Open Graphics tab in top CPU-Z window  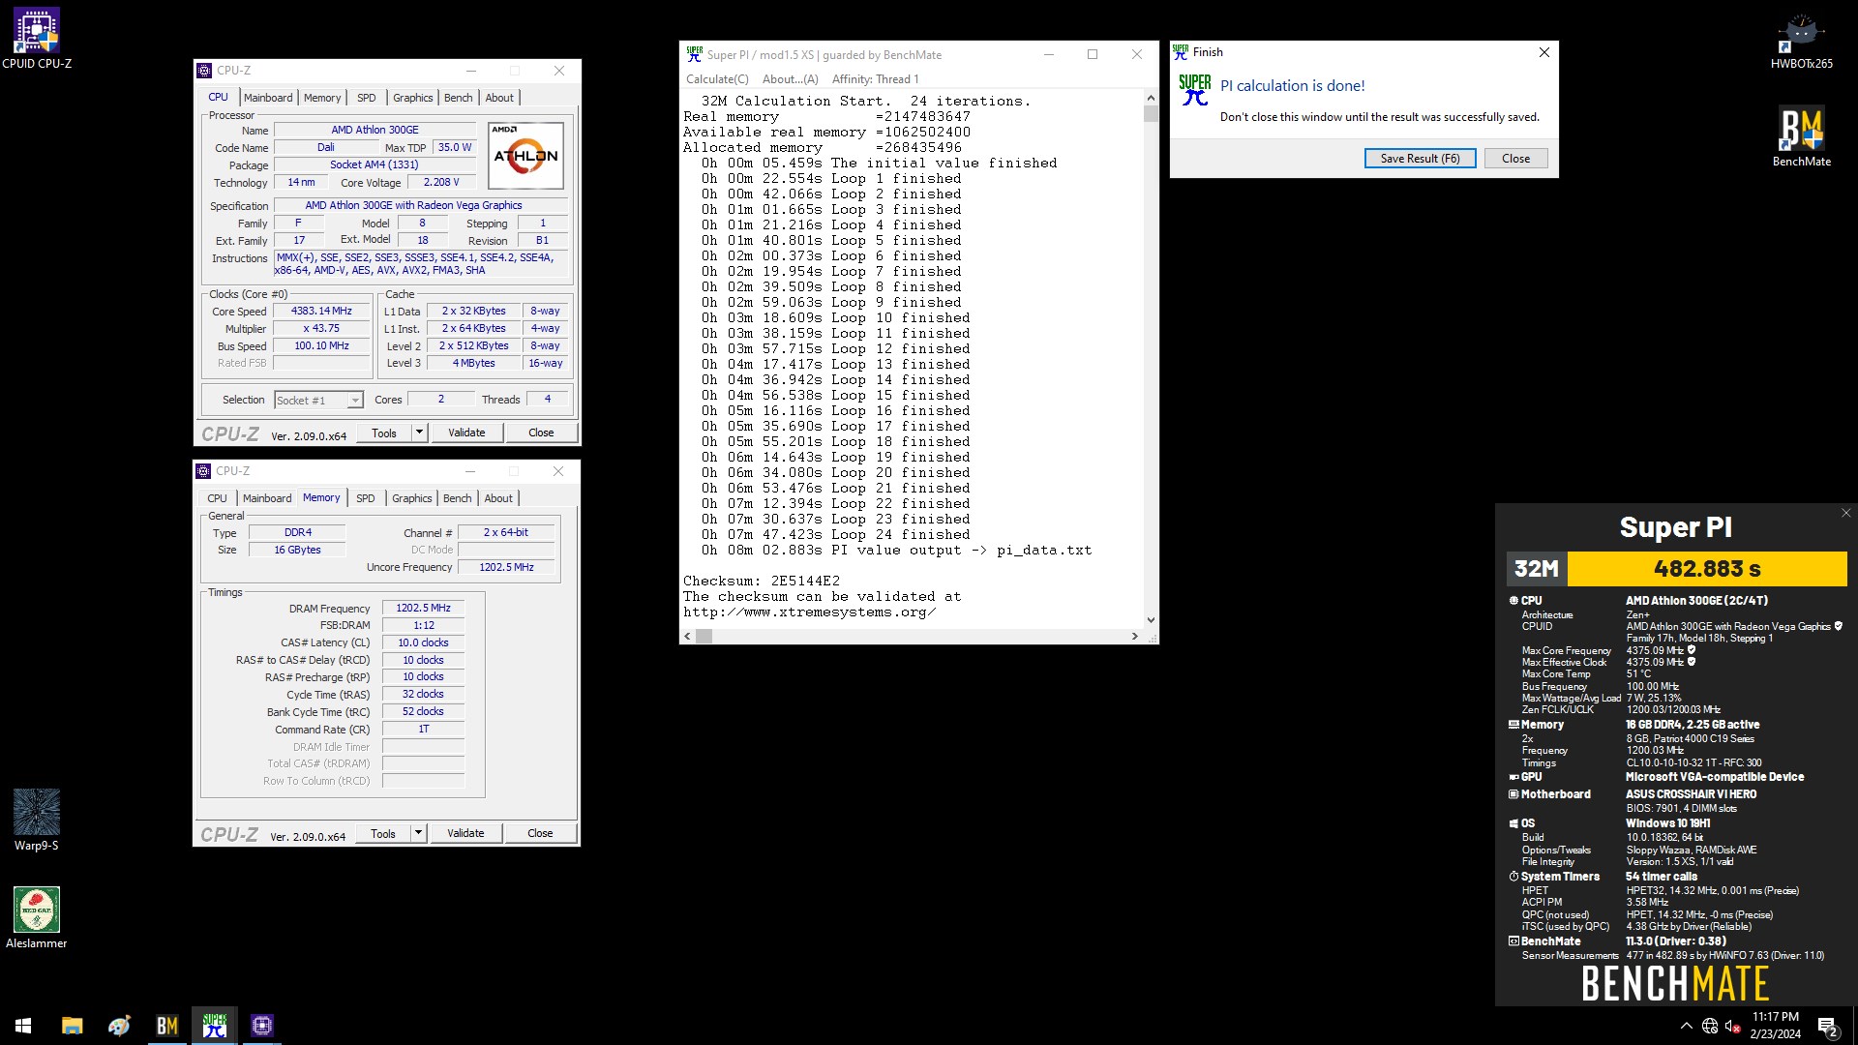[x=413, y=98]
